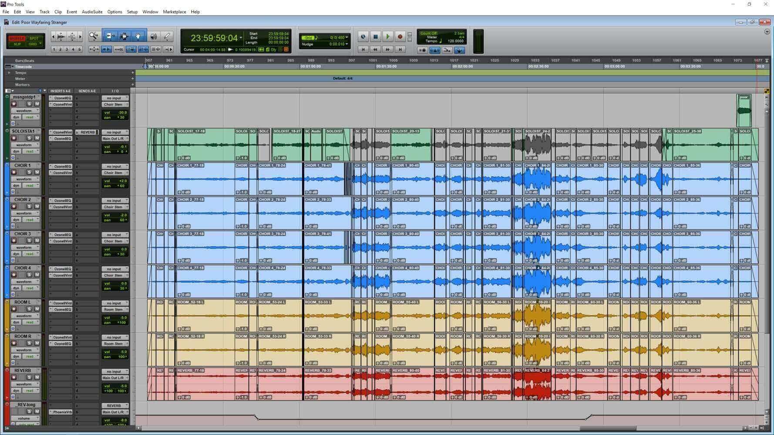Solo the SOLOISTA1 track

click(29, 138)
